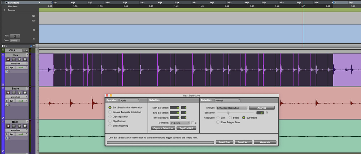Enable the Show Trigger Time checkbox
The width and height of the screenshot is (361, 154).
(x=218, y=122)
